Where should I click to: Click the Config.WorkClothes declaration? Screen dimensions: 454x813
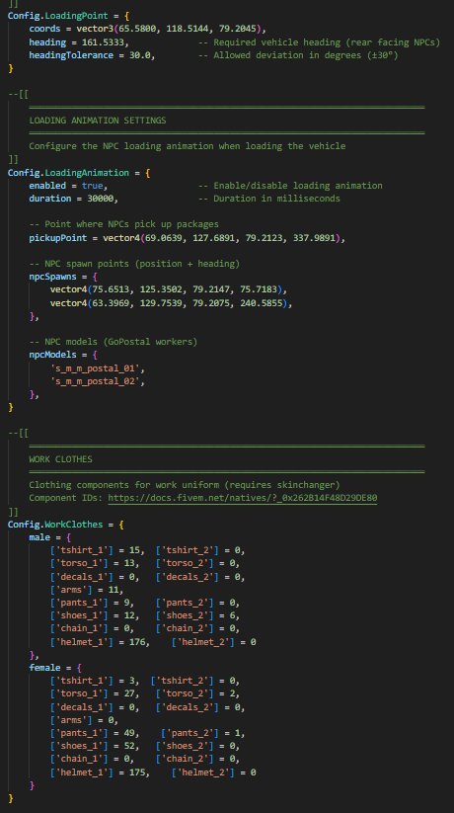click(64, 525)
